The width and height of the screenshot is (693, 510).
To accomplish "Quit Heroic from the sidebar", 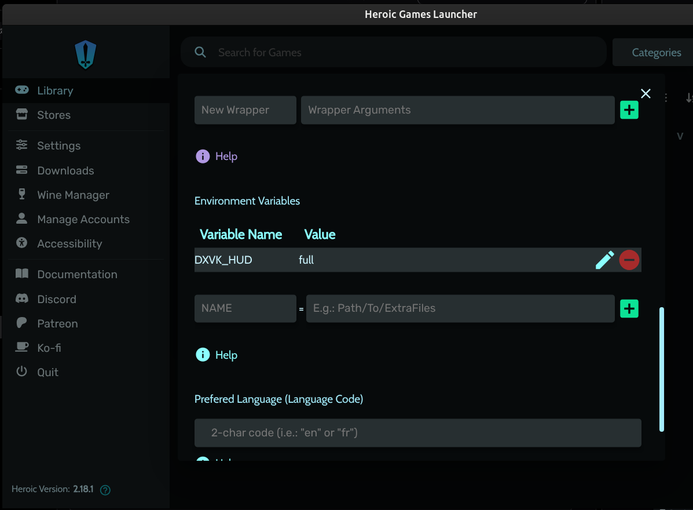I will point(86,372).
